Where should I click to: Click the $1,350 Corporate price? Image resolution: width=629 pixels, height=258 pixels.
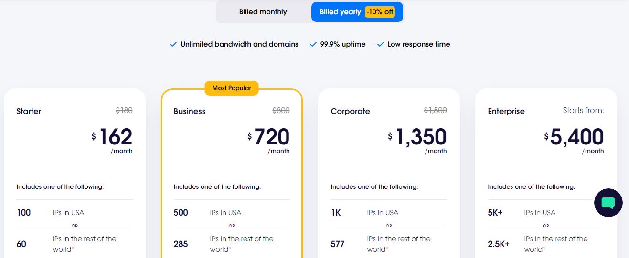point(417,137)
